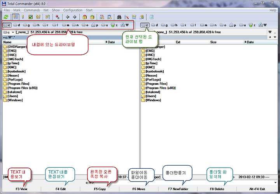This screenshot has height=194, width=280.
Task: Select network drive z in right drive bar
Action: (252, 25)
